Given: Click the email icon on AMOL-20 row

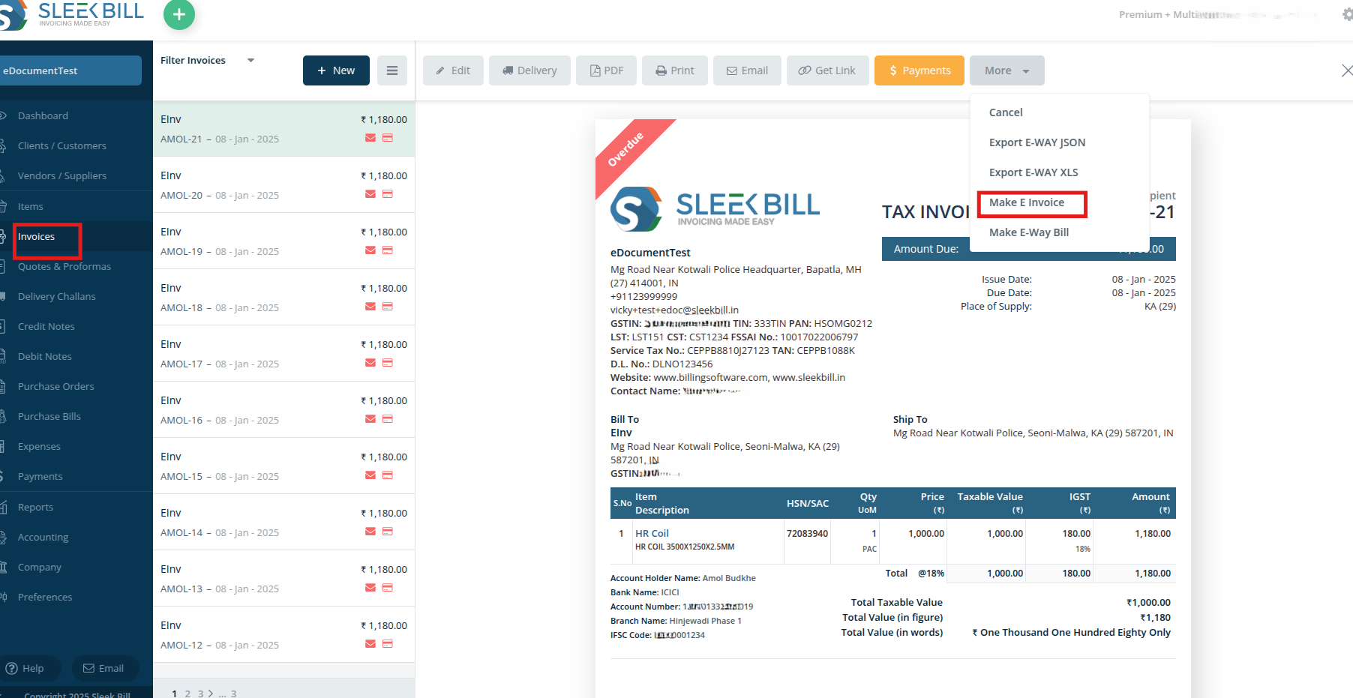Looking at the screenshot, I should 370,194.
